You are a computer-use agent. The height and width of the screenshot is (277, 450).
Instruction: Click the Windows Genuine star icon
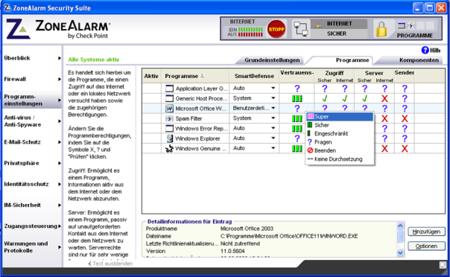pos(169,148)
